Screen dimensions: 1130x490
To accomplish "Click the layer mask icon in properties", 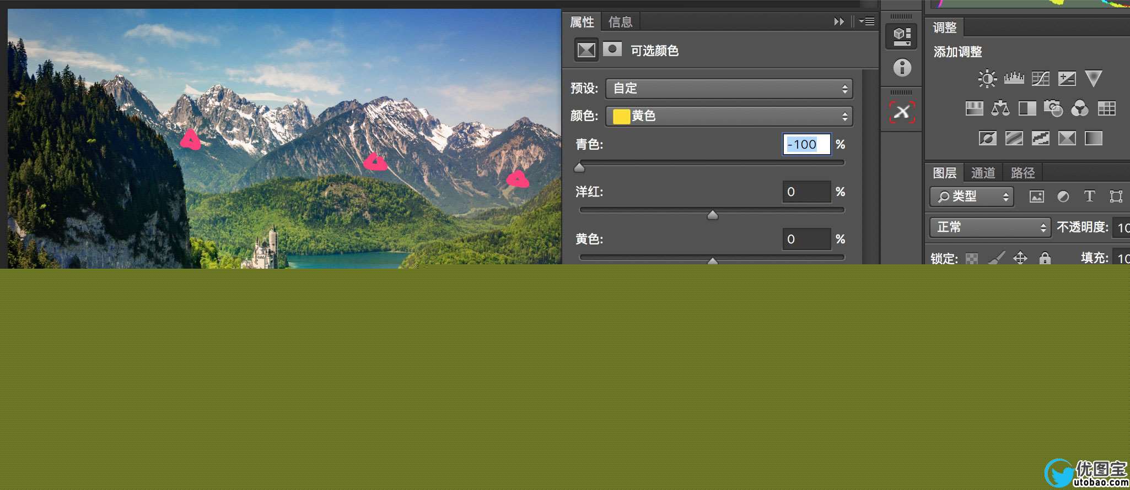I will click(x=612, y=49).
